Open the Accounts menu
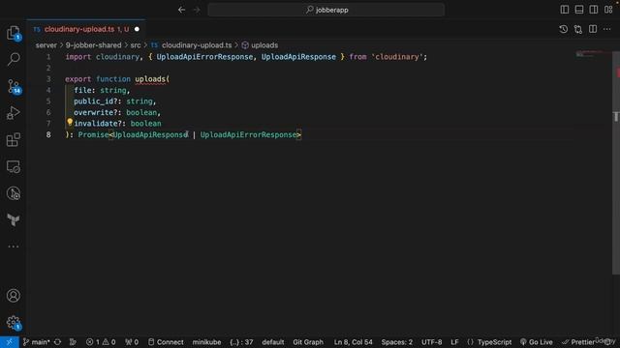Image resolution: width=620 pixels, height=348 pixels. [14, 296]
